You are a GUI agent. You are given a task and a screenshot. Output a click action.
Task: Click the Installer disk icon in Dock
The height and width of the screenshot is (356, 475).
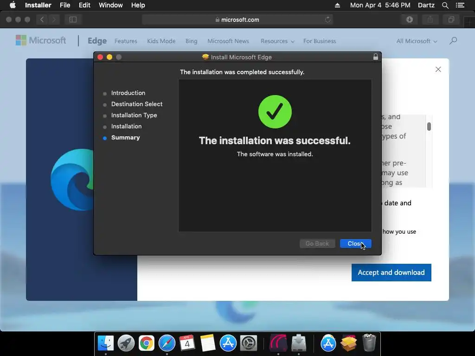[299, 343]
